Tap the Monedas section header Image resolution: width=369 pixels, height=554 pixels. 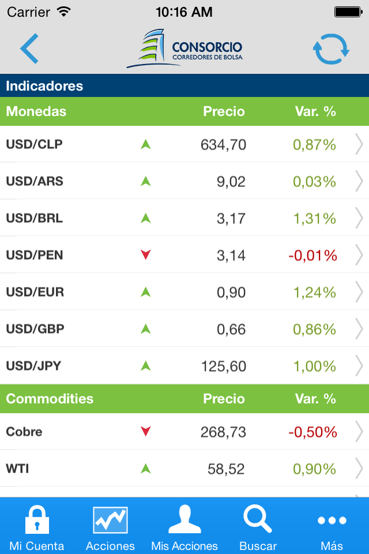pos(36,111)
